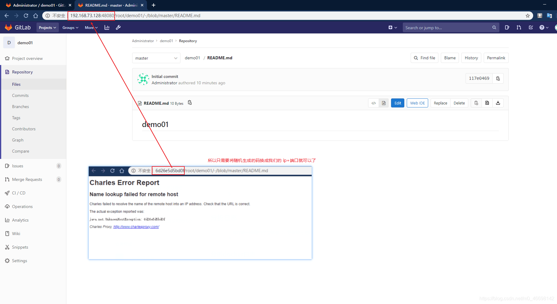Open the master branch selector dropdown
Viewport: 557px width, 304px height.
156,58
